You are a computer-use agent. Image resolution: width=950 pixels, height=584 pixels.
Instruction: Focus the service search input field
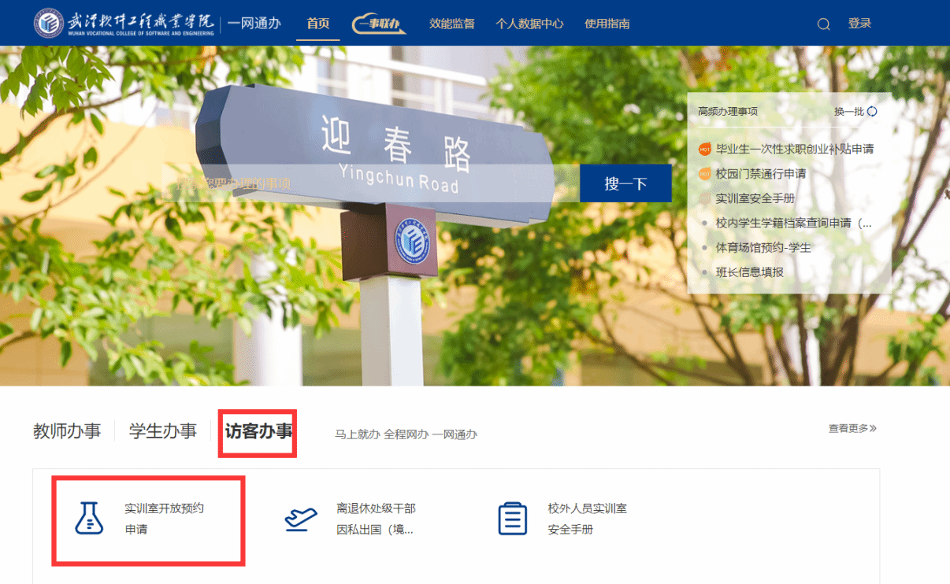[x=370, y=183]
